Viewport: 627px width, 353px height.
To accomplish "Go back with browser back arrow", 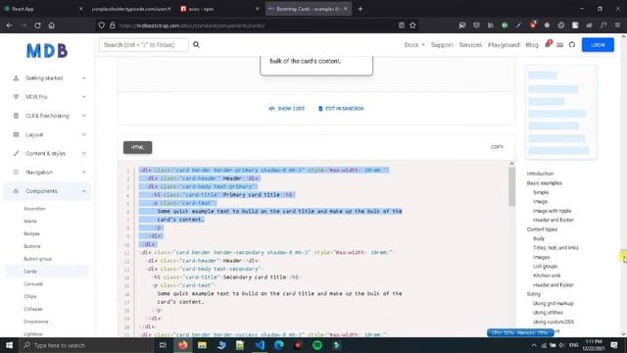I will (9, 25).
